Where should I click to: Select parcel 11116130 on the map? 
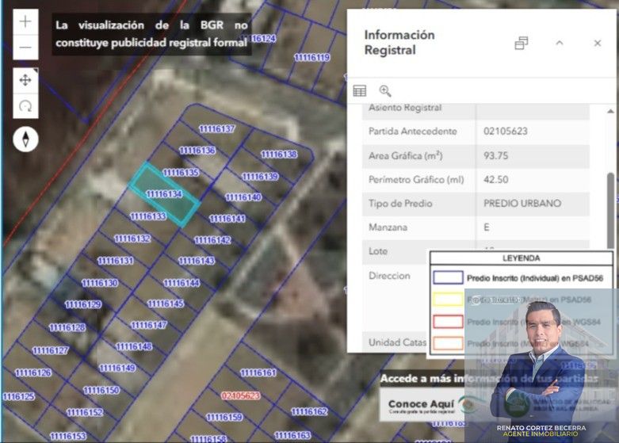(x=100, y=283)
